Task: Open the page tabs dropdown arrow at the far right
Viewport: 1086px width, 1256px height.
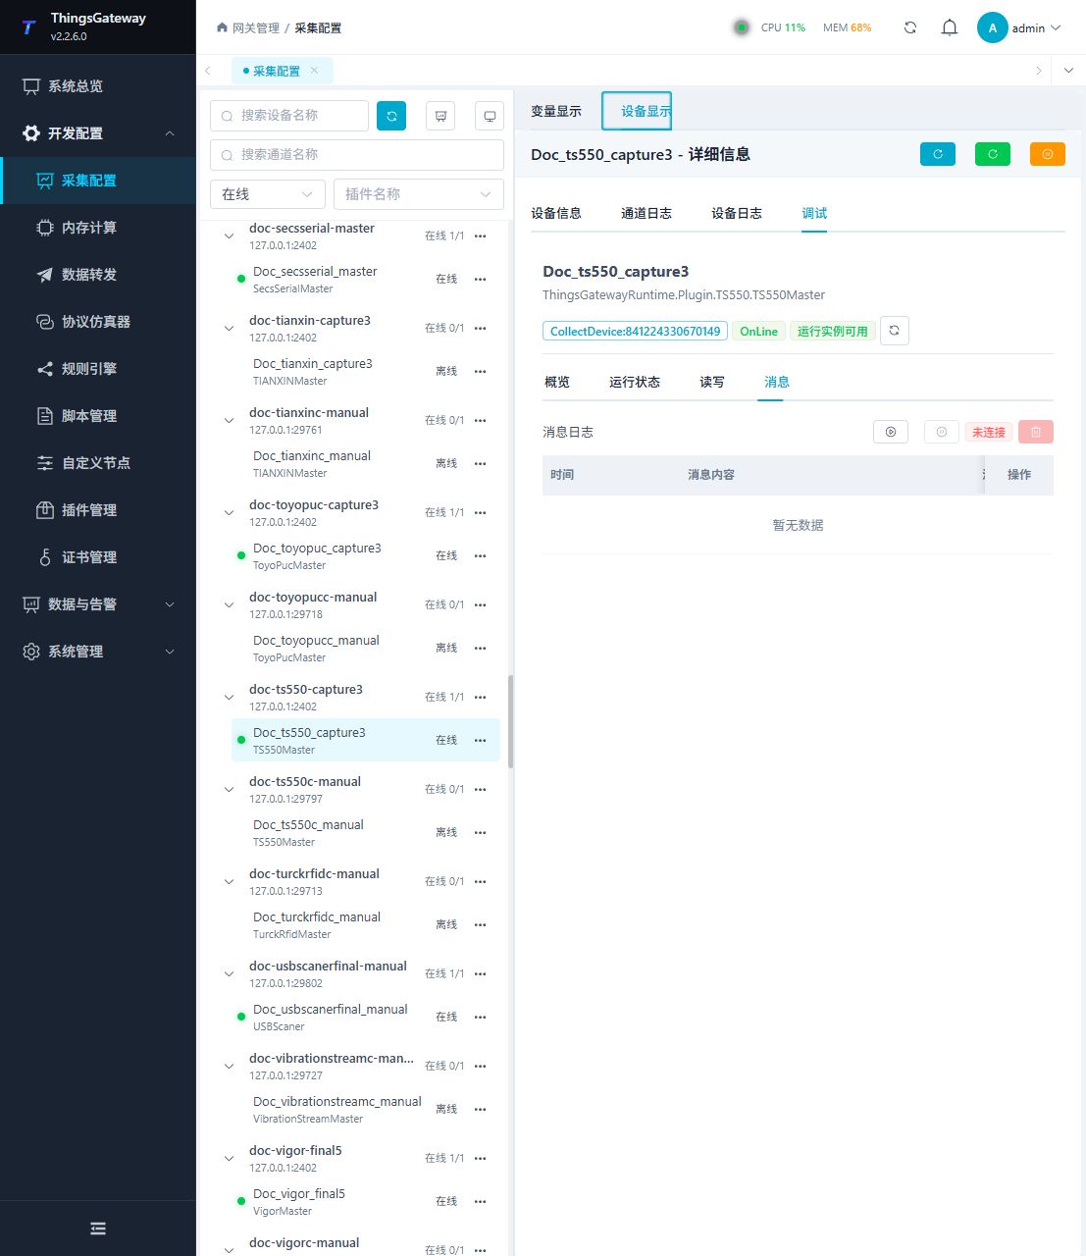Action: 1068,71
